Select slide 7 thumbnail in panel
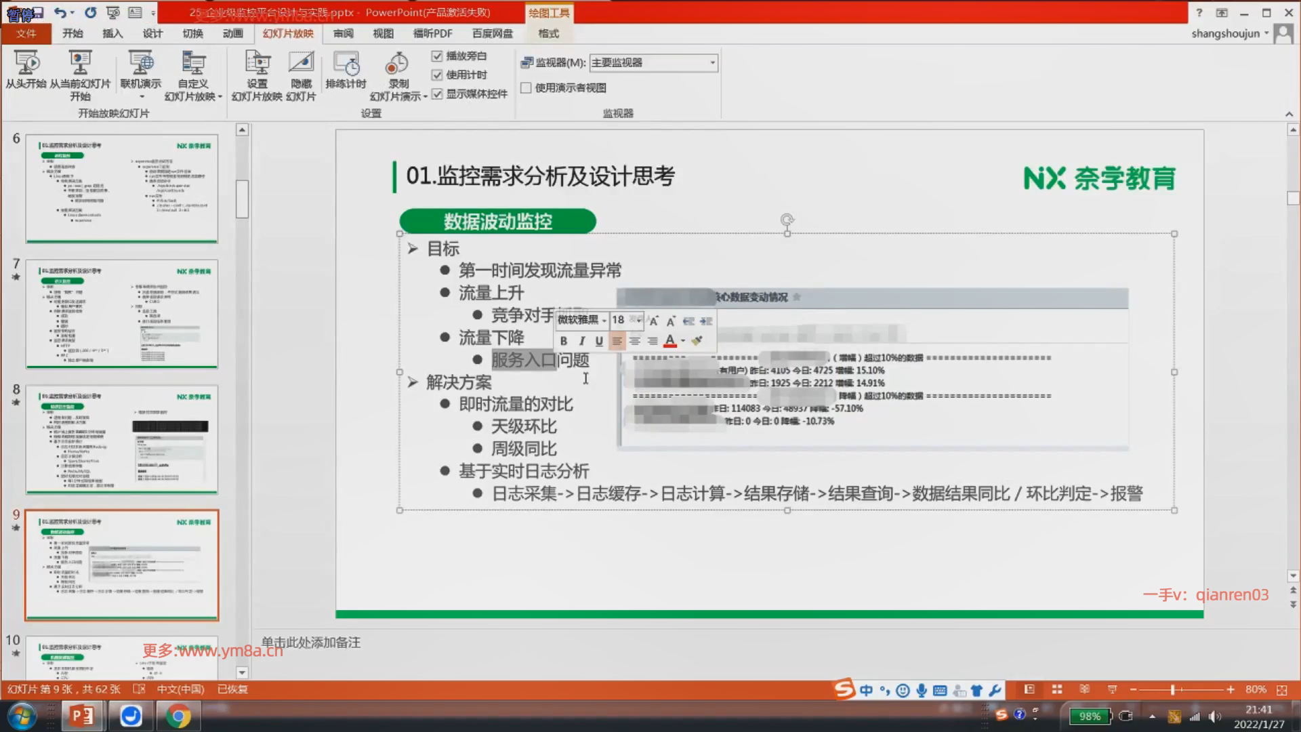 coord(122,314)
